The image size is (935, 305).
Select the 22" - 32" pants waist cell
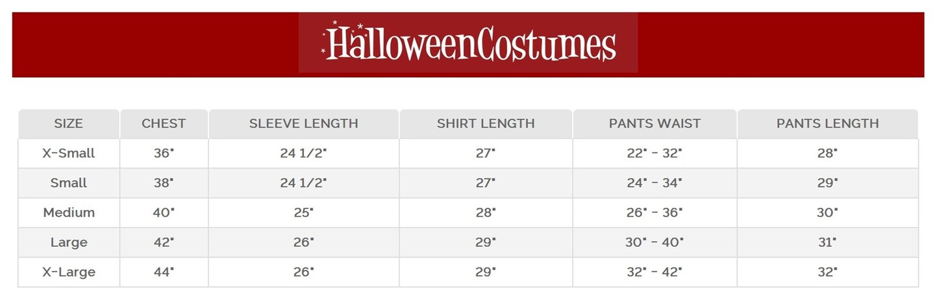(x=654, y=154)
